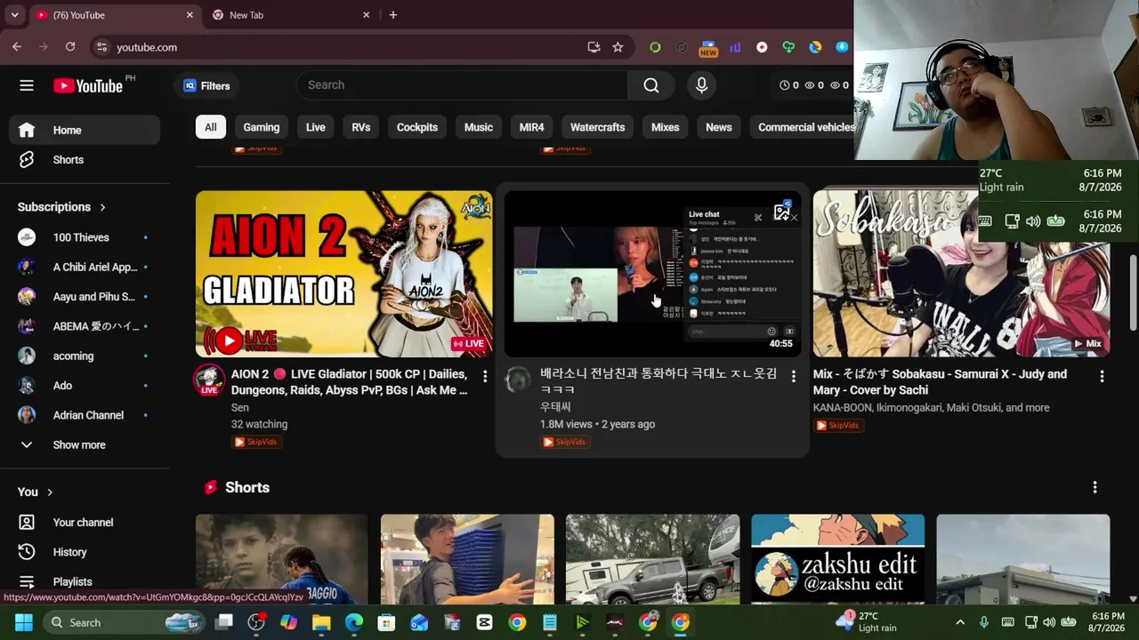Click the SkipVids badge under AION 2 video
Viewport: 1139px width, 640px height.
(x=256, y=442)
